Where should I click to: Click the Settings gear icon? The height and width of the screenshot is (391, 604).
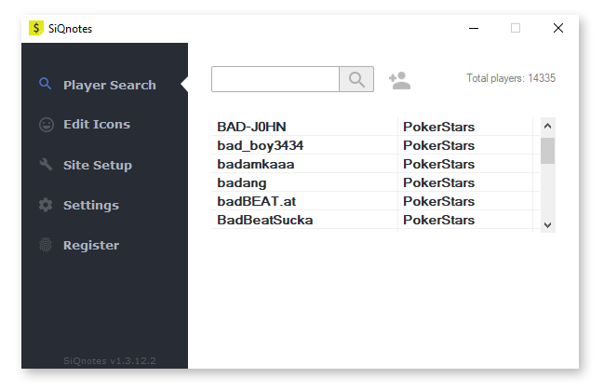tap(46, 205)
